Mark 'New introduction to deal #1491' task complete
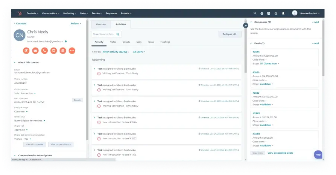Image resolution: width=336 pixels, height=175 pixels. [99, 155]
